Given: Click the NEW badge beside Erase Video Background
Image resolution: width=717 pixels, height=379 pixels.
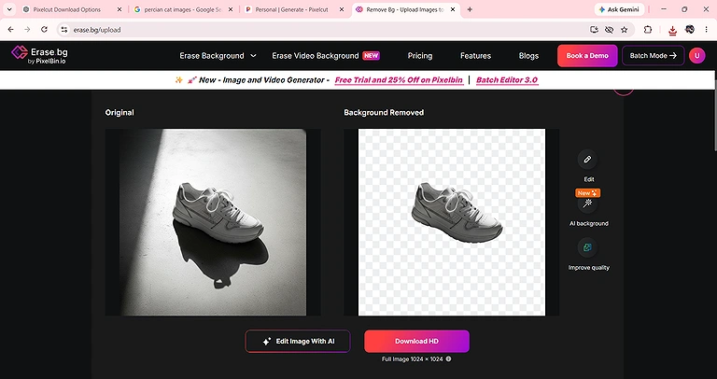Looking at the screenshot, I should (371, 56).
